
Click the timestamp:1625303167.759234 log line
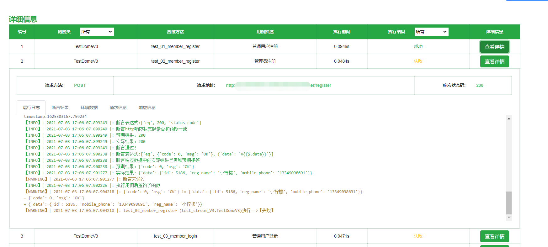55,117
